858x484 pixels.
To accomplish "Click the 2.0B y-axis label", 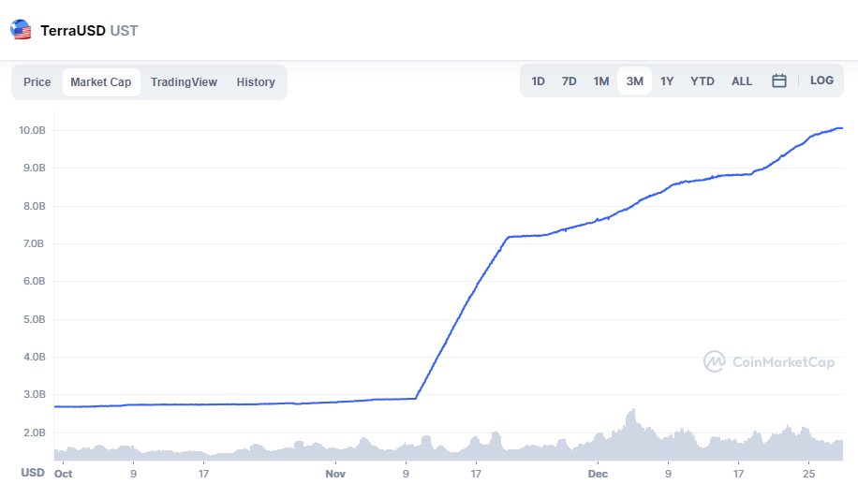I will [x=35, y=433].
